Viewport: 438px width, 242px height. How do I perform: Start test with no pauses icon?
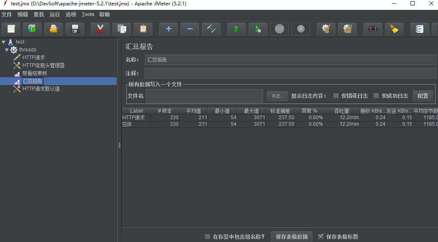click(258, 29)
